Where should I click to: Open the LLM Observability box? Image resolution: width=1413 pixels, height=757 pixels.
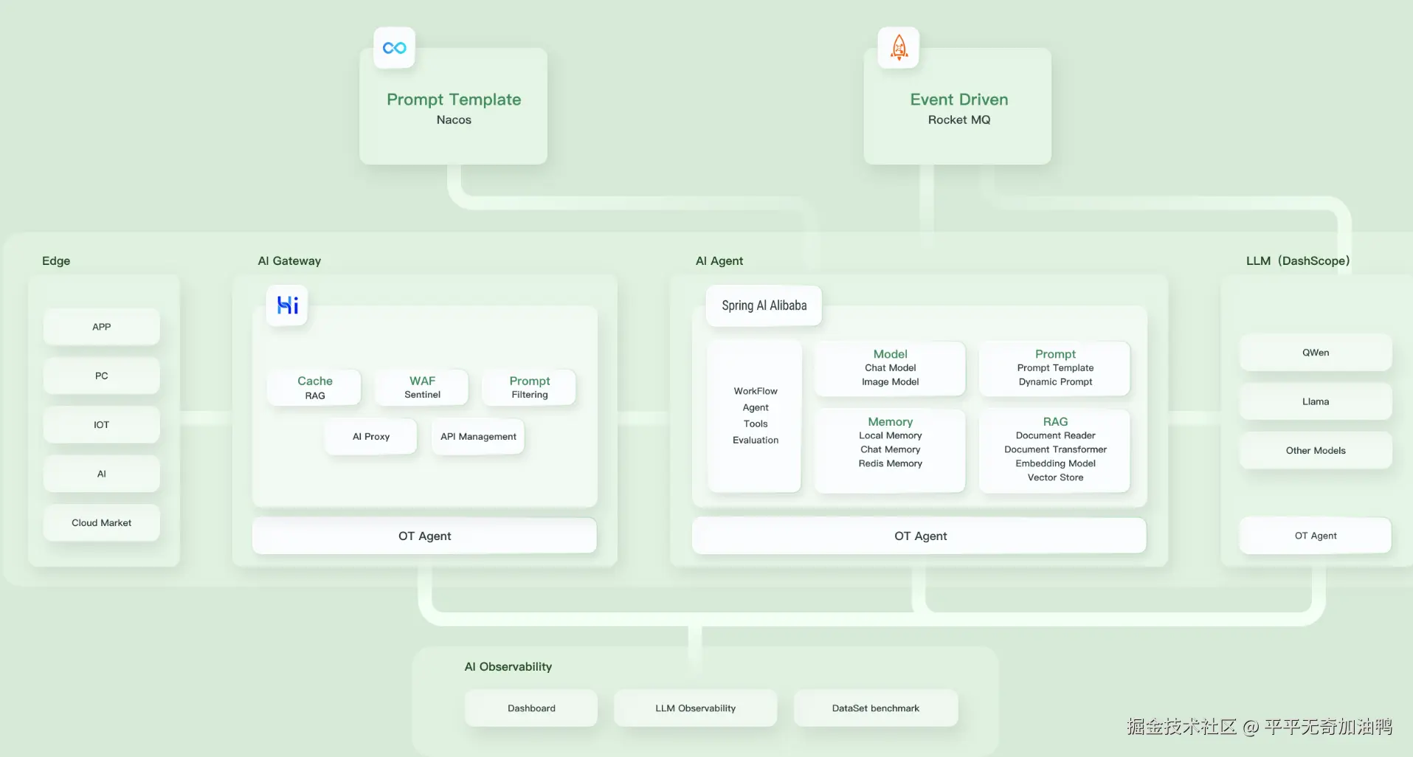tap(695, 708)
